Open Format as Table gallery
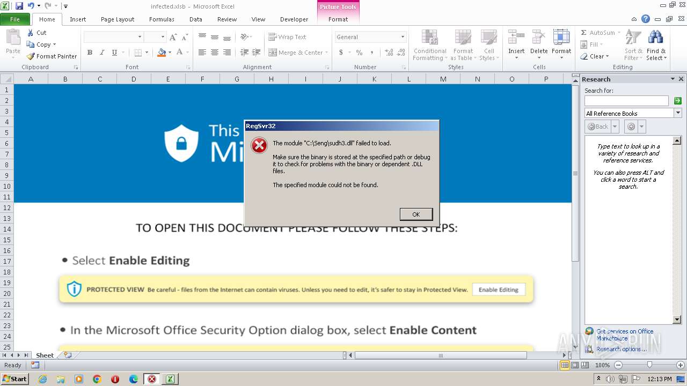This screenshot has width=687, height=386. (463, 45)
